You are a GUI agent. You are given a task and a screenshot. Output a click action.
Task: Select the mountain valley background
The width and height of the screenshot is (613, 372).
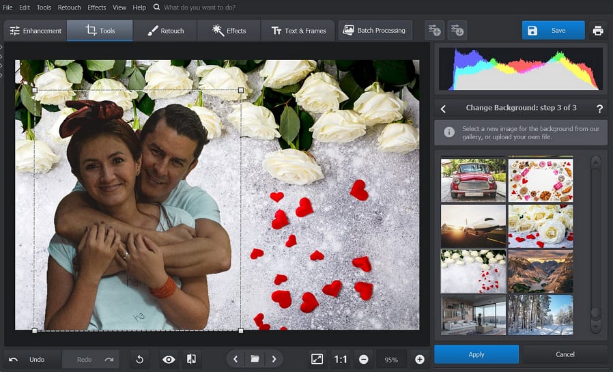[541, 271]
